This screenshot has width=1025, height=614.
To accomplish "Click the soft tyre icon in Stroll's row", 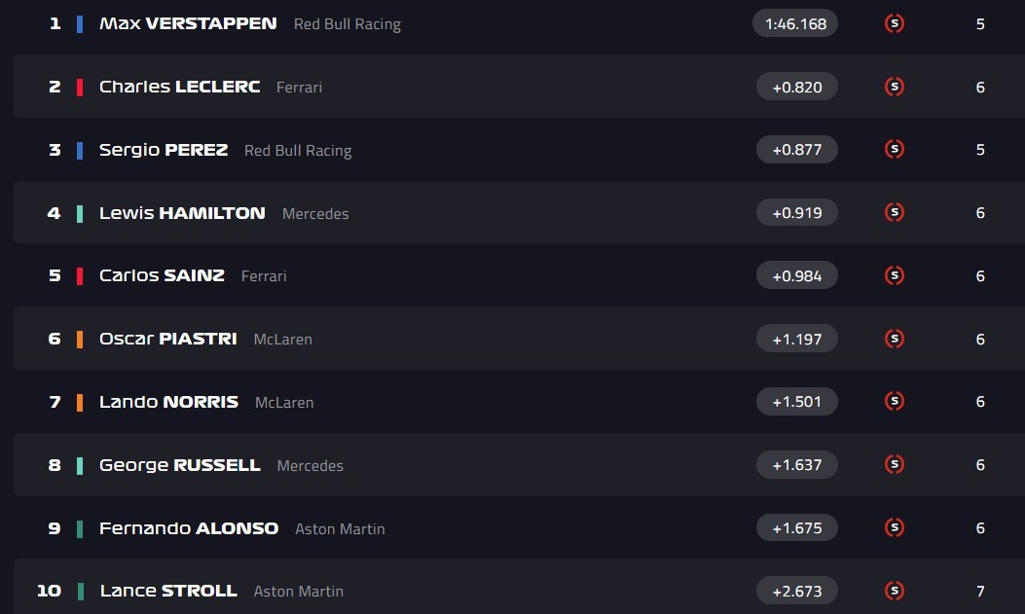I will [x=894, y=591].
